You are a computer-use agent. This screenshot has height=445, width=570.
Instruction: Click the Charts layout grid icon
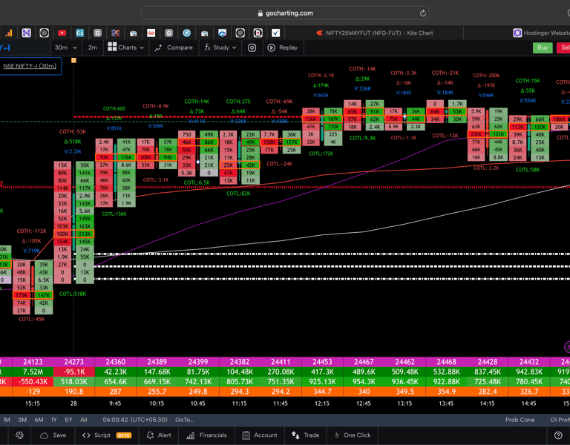tap(112, 47)
